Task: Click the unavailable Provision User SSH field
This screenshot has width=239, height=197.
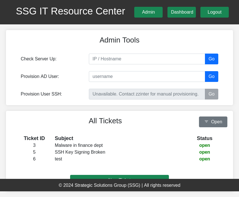Action: [x=147, y=94]
